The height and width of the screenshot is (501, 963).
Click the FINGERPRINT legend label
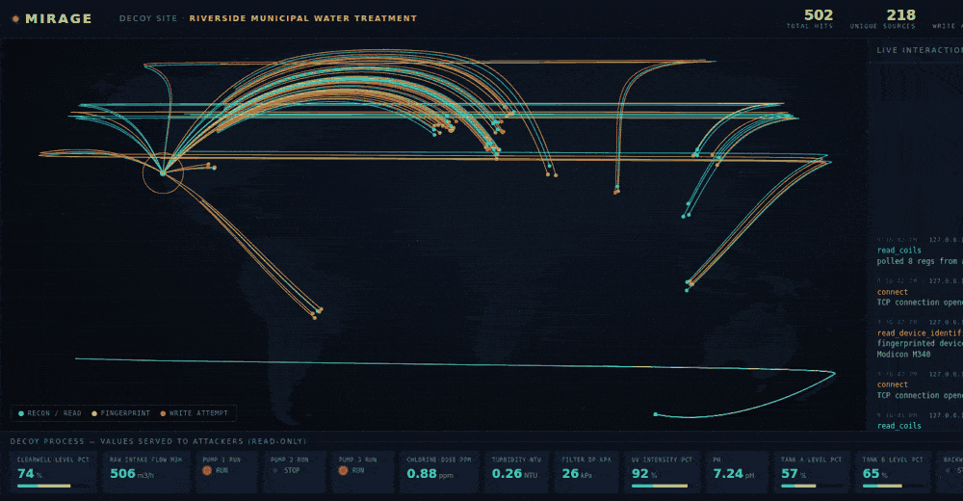point(125,413)
